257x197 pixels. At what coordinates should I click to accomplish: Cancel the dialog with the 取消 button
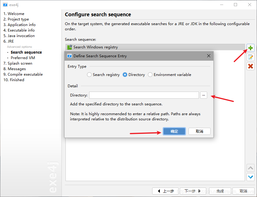coord(200,131)
